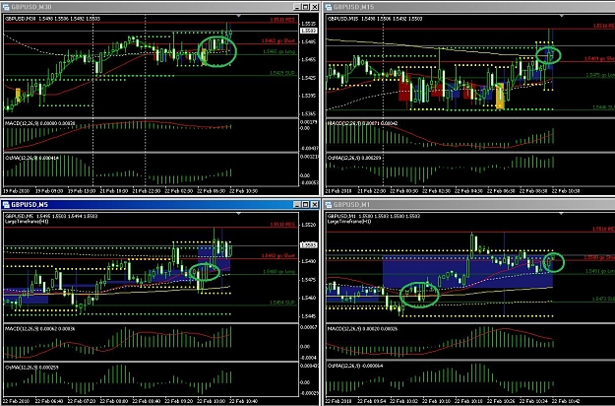615x406 pixels.
Task: Click the GBPUSD,M5 window chart icon
Action: (6, 204)
